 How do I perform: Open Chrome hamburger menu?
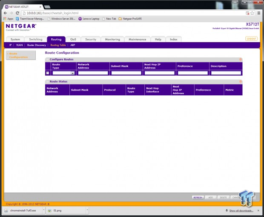coord(259,13)
